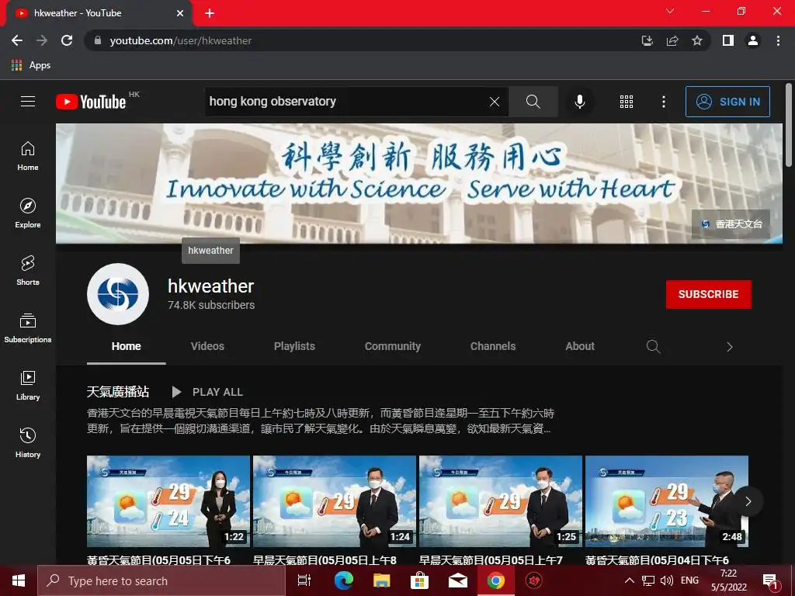Open YouTube settings three-dot menu
The height and width of the screenshot is (596, 795).
point(663,102)
